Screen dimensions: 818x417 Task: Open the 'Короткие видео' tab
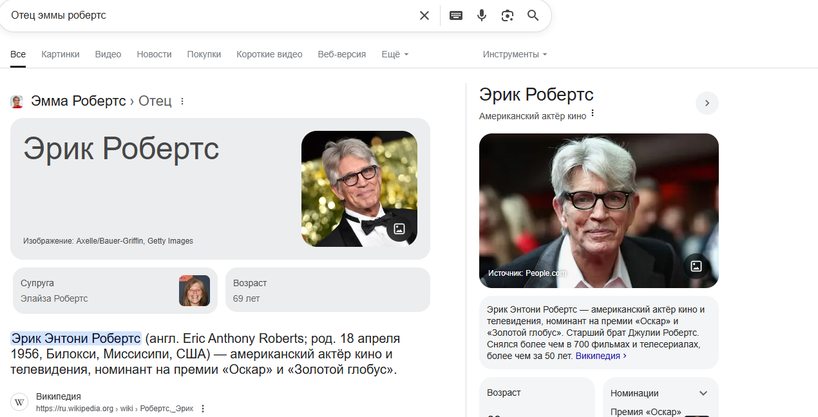pos(269,54)
